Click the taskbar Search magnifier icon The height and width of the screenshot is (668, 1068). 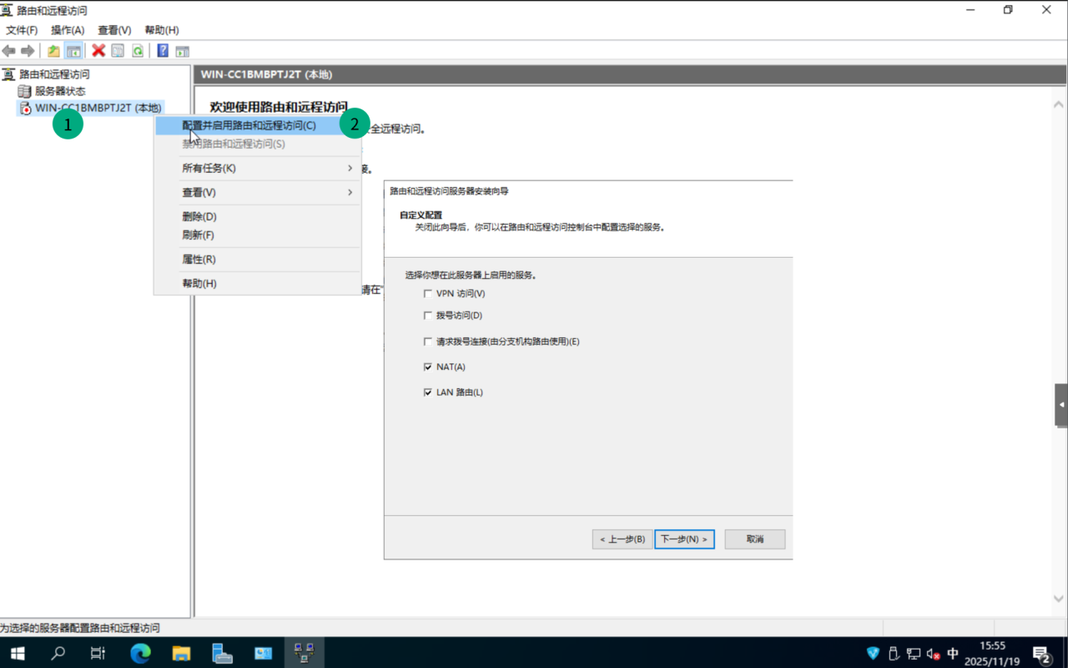click(58, 653)
